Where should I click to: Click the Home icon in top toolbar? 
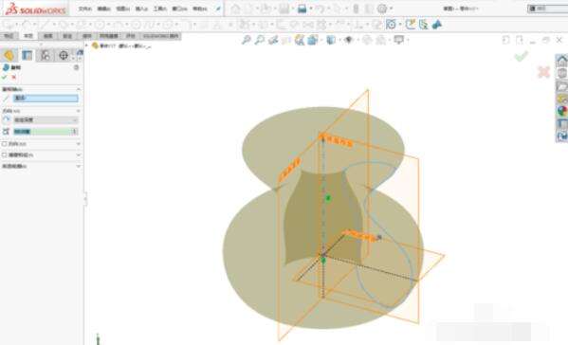pos(235,9)
